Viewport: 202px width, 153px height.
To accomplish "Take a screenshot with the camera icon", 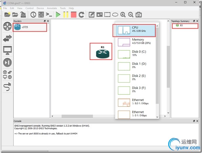I will click(x=139, y=14).
